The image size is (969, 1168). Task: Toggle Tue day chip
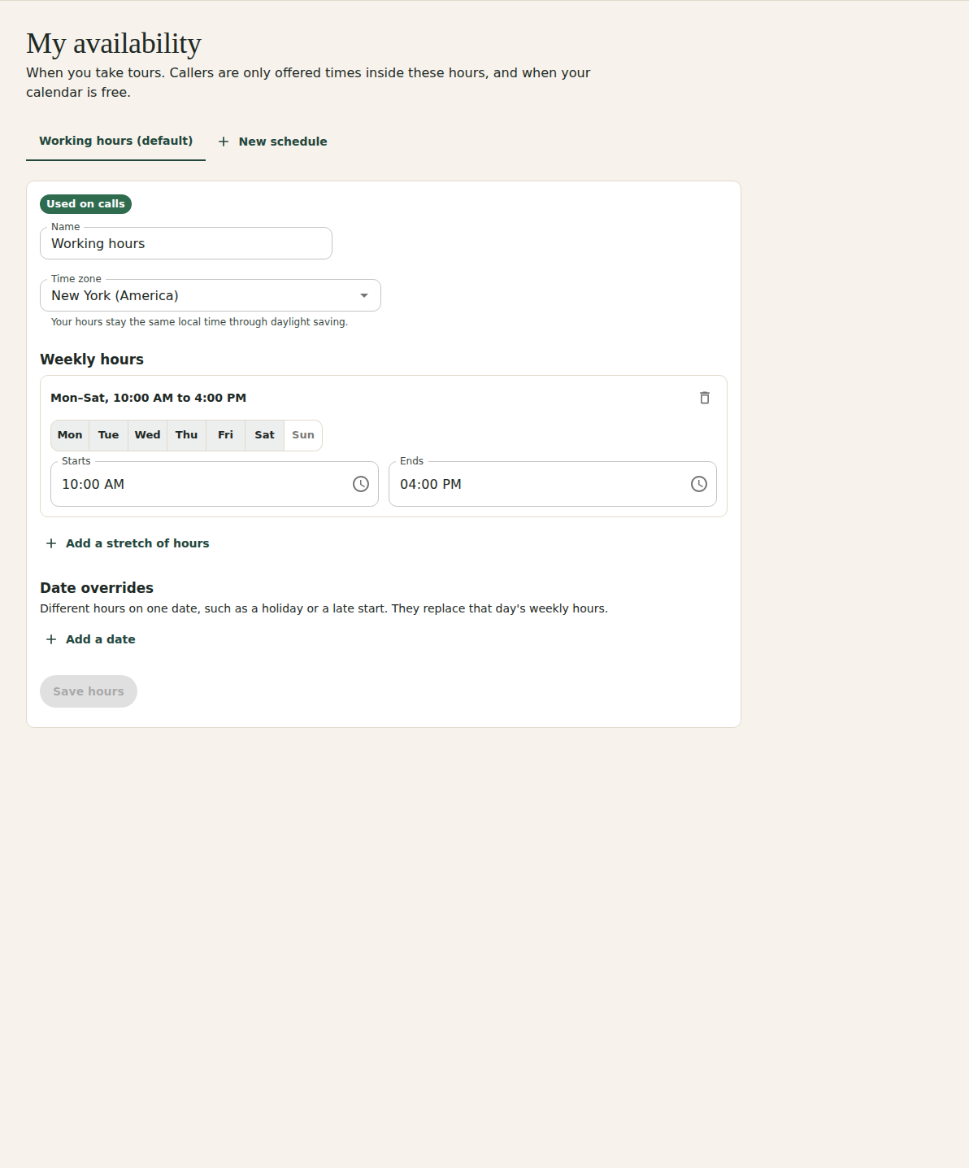point(109,435)
